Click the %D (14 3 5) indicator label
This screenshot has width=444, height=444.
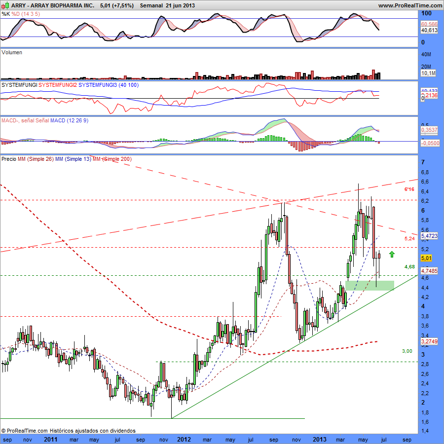click(x=26, y=14)
